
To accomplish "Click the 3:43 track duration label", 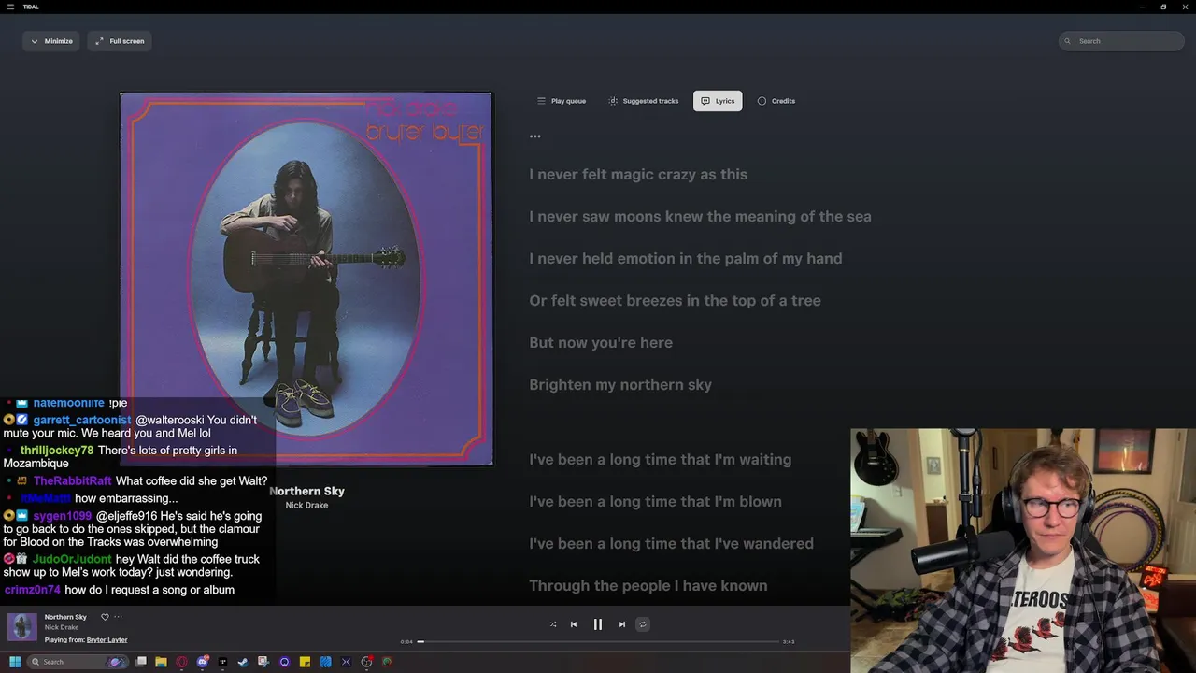I will pos(789,641).
